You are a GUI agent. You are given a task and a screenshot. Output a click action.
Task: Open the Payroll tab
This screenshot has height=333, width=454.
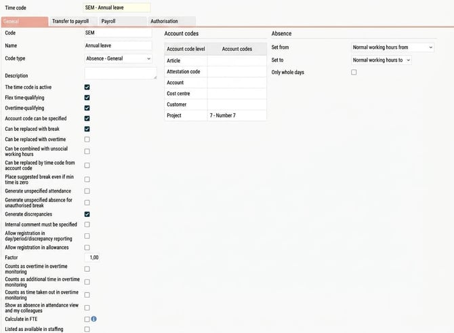[123, 22]
